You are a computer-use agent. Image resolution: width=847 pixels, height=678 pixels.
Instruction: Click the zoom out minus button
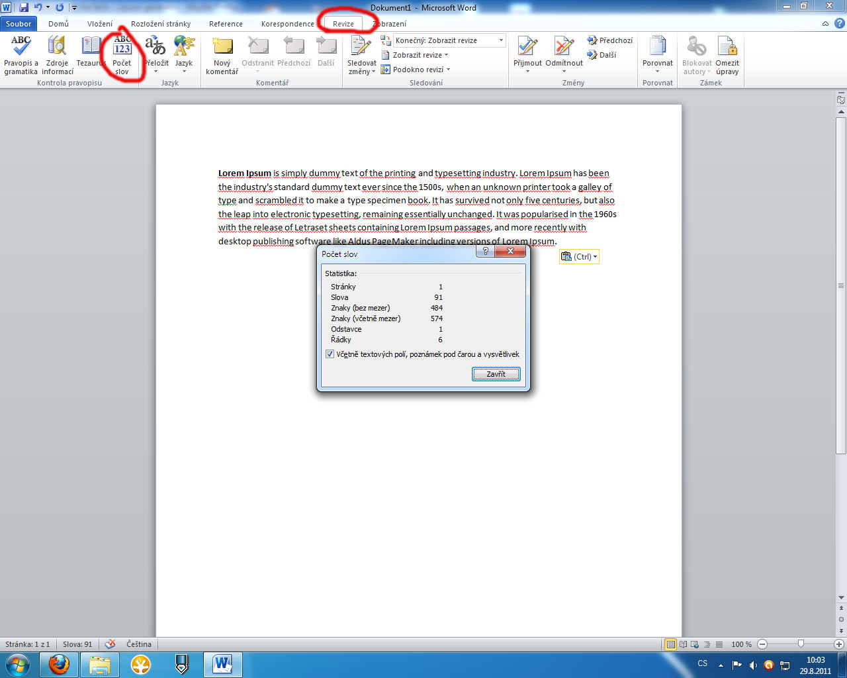click(762, 644)
